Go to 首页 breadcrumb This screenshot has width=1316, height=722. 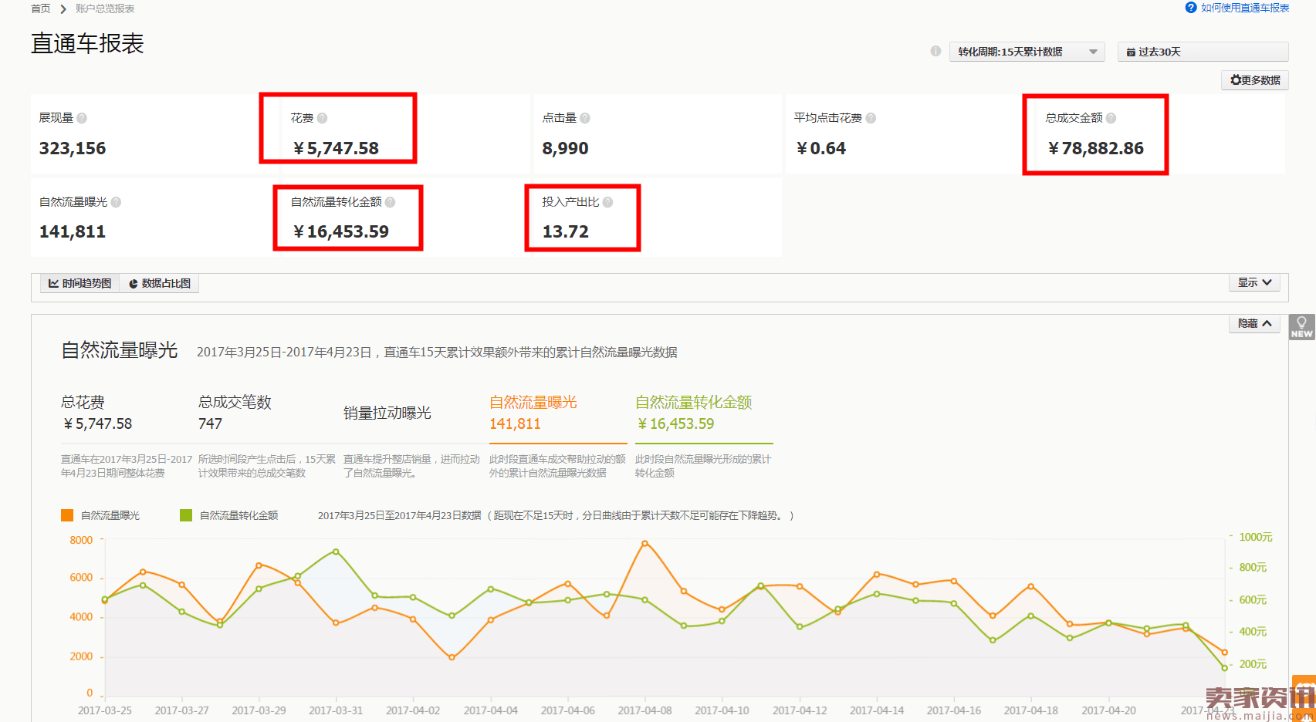point(40,8)
